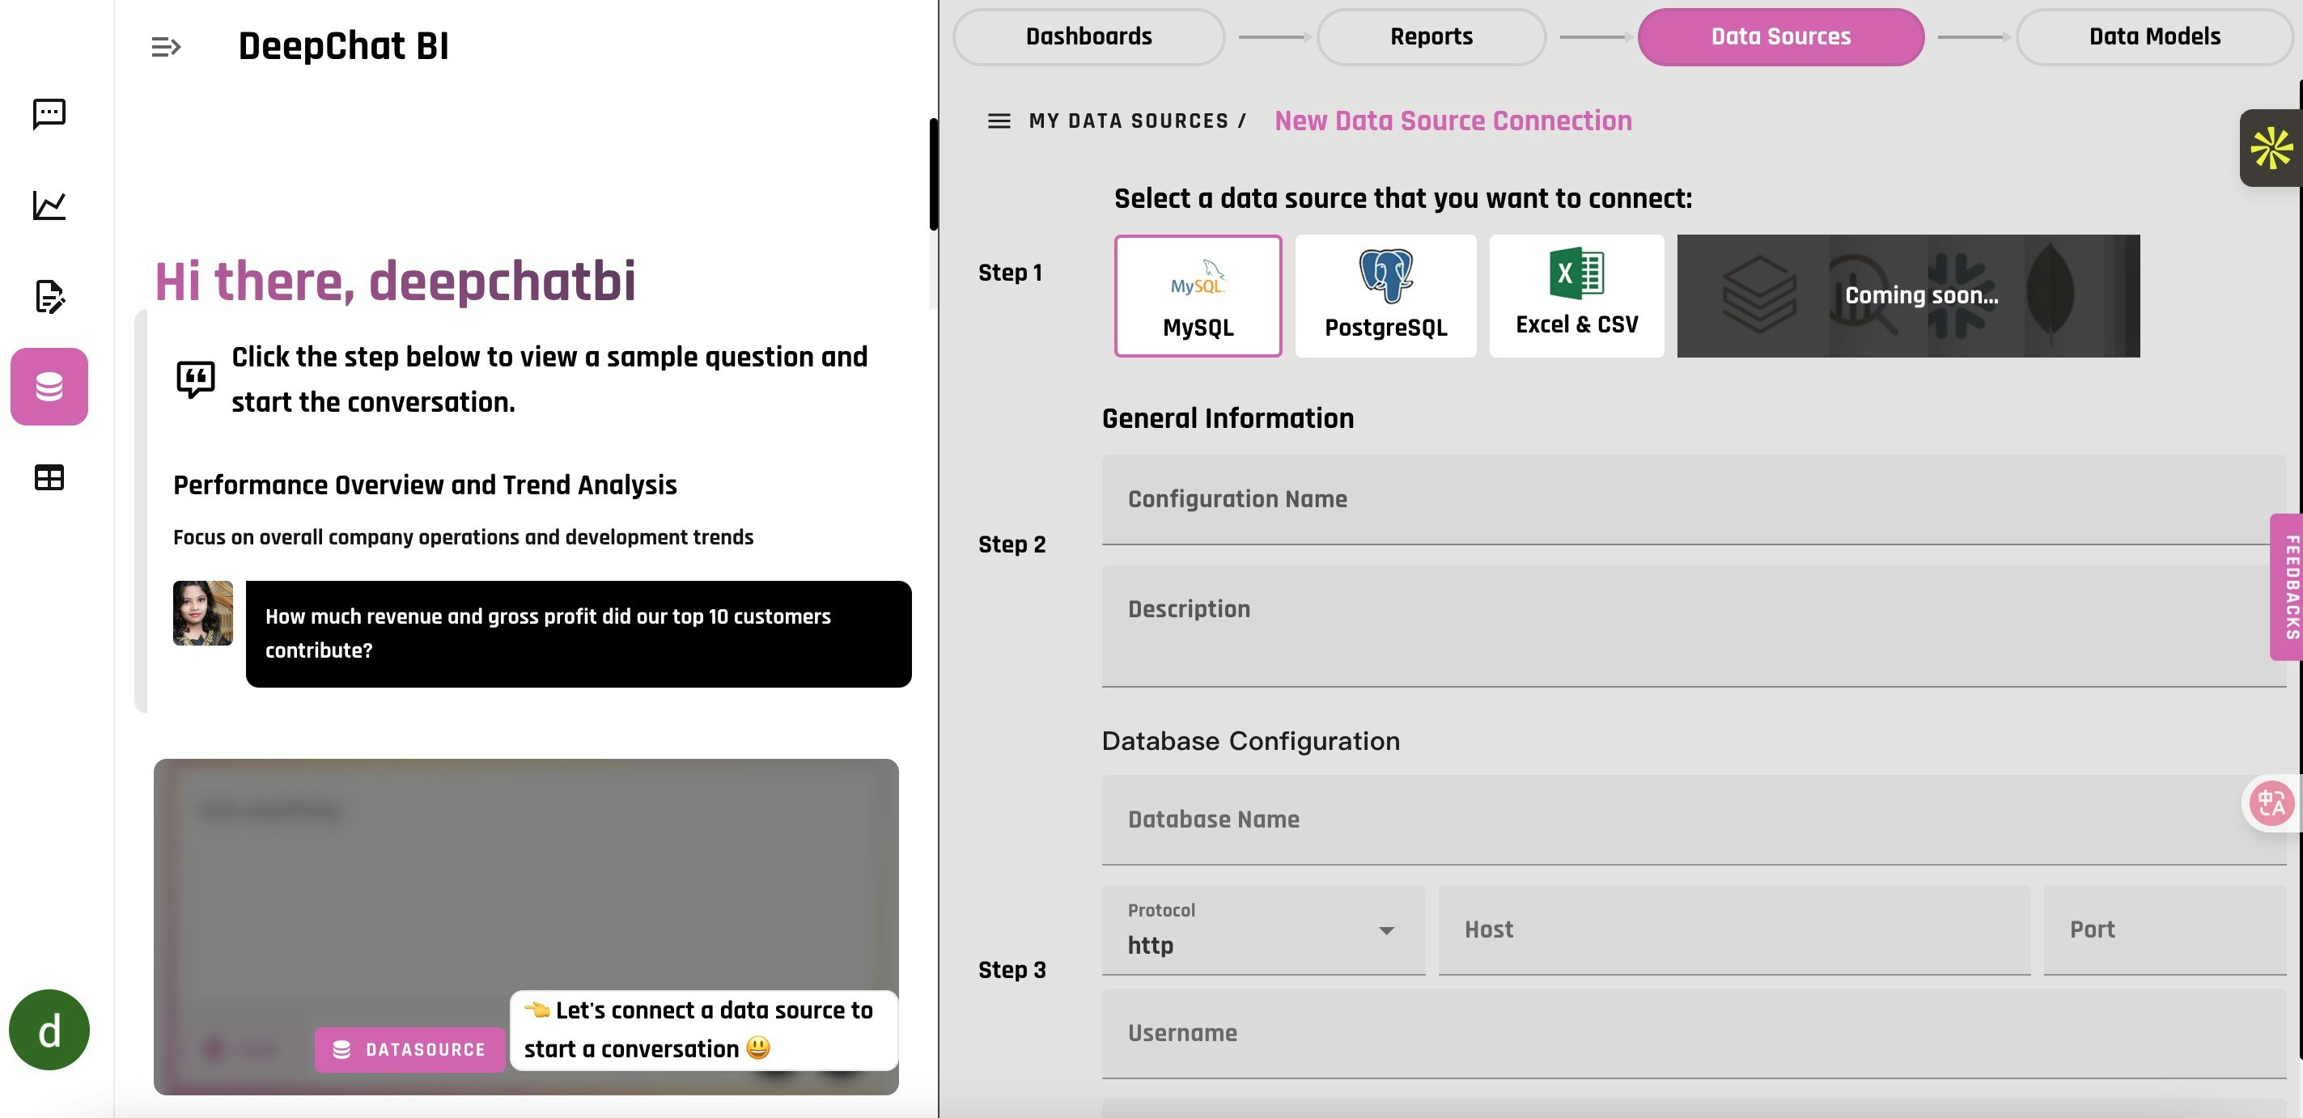Click the translate language floating icon

click(2271, 803)
